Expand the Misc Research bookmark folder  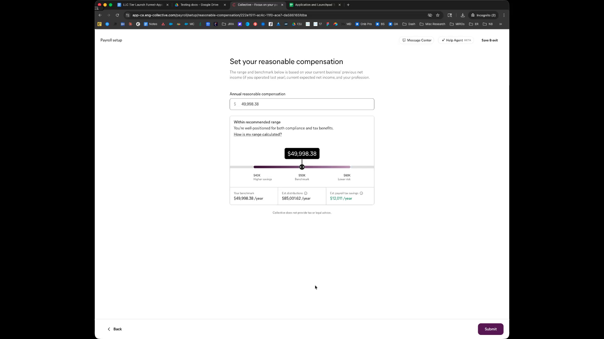point(432,24)
